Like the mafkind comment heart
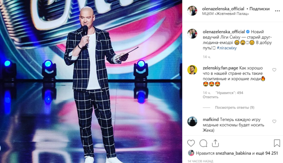The height and width of the screenshot is (163, 283). [274, 121]
